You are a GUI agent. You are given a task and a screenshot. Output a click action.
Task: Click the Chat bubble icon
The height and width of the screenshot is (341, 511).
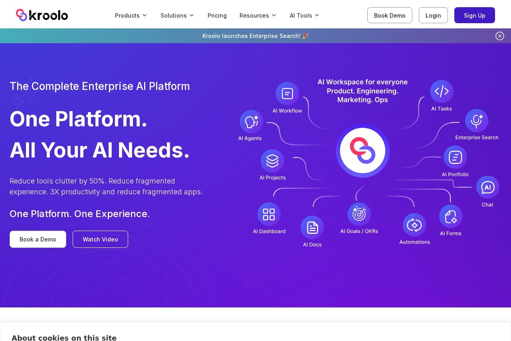coord(487,187)
